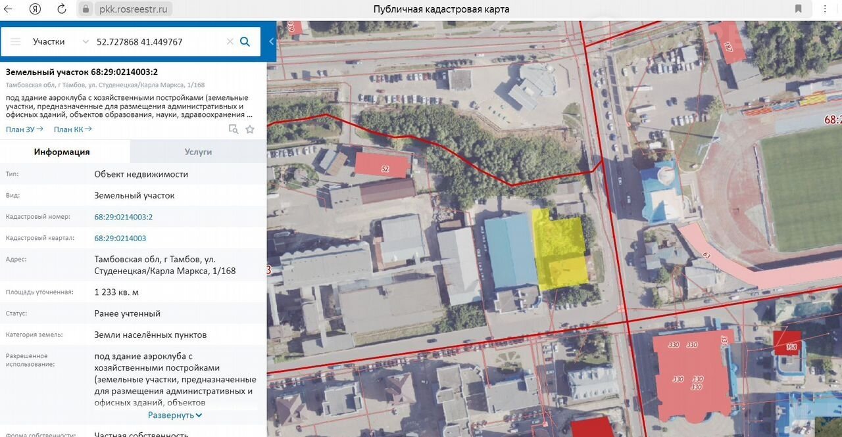842x437 pixels.
Task: Click the magnifier search button
Action: click(245, 41)
